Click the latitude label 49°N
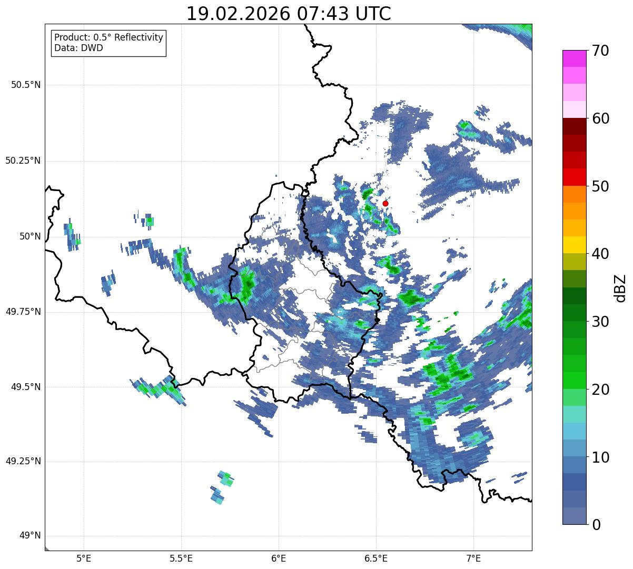The image size is (633, 569). (x=29, y=536)
